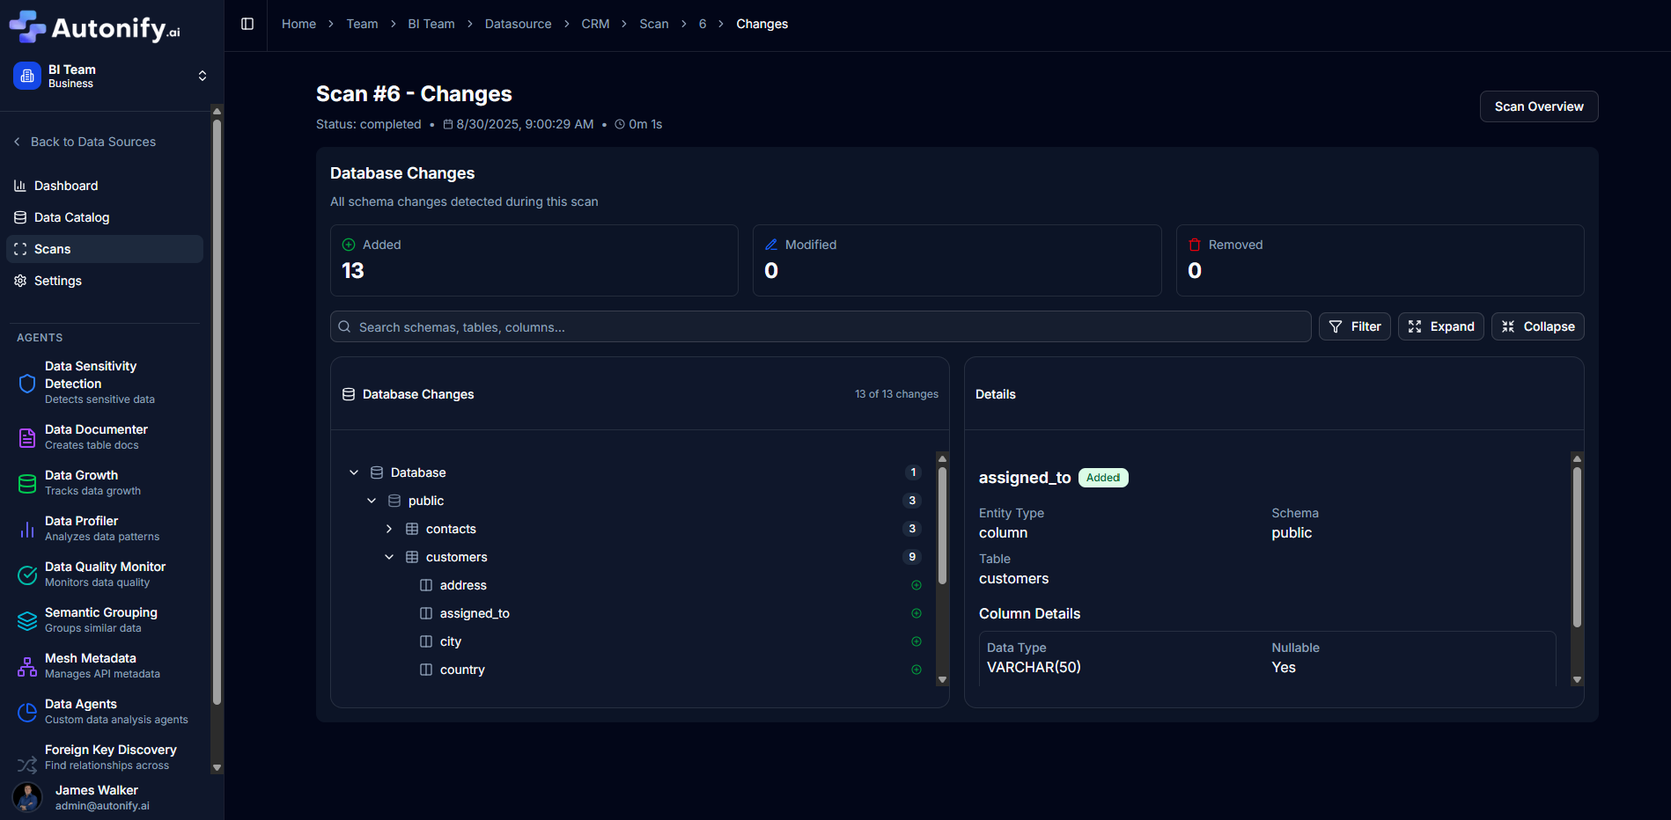Collapse the Database tree node chevron
Screen dimensions: 1671x820
point(354,472)
